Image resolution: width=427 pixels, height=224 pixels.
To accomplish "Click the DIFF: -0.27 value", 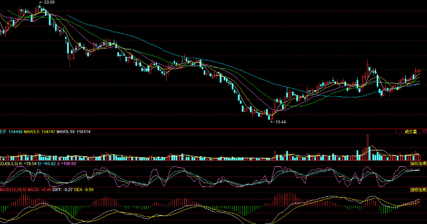I will (62, 190).
